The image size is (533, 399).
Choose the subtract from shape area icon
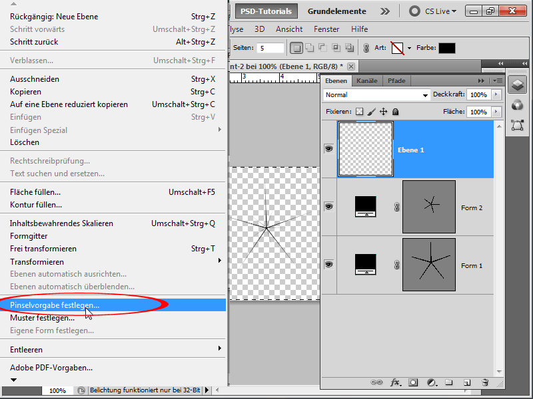pyautogui.click(x=322, y=48)
